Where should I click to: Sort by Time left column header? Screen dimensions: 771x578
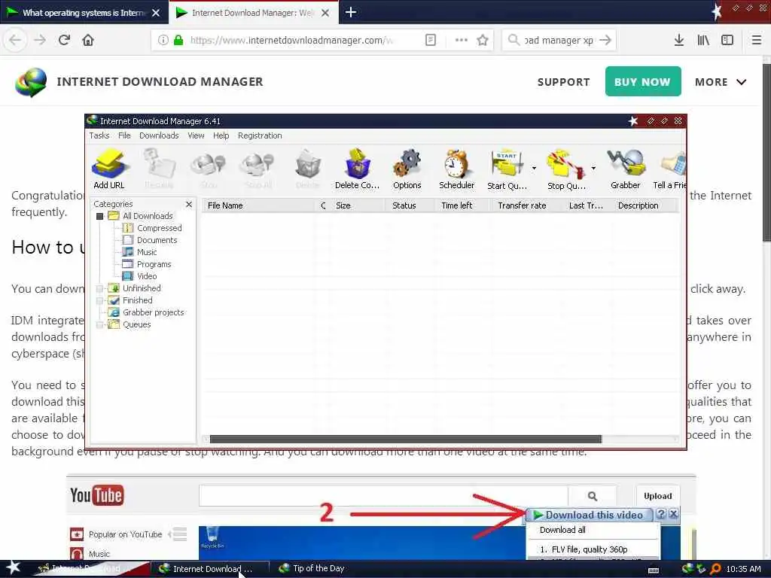[x=463, y=205]
